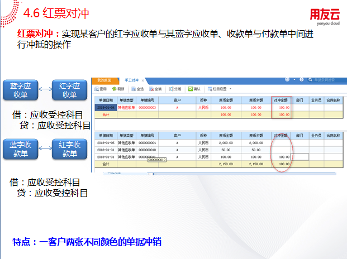Click the green 刷新 refresh icon

(114, 89)
